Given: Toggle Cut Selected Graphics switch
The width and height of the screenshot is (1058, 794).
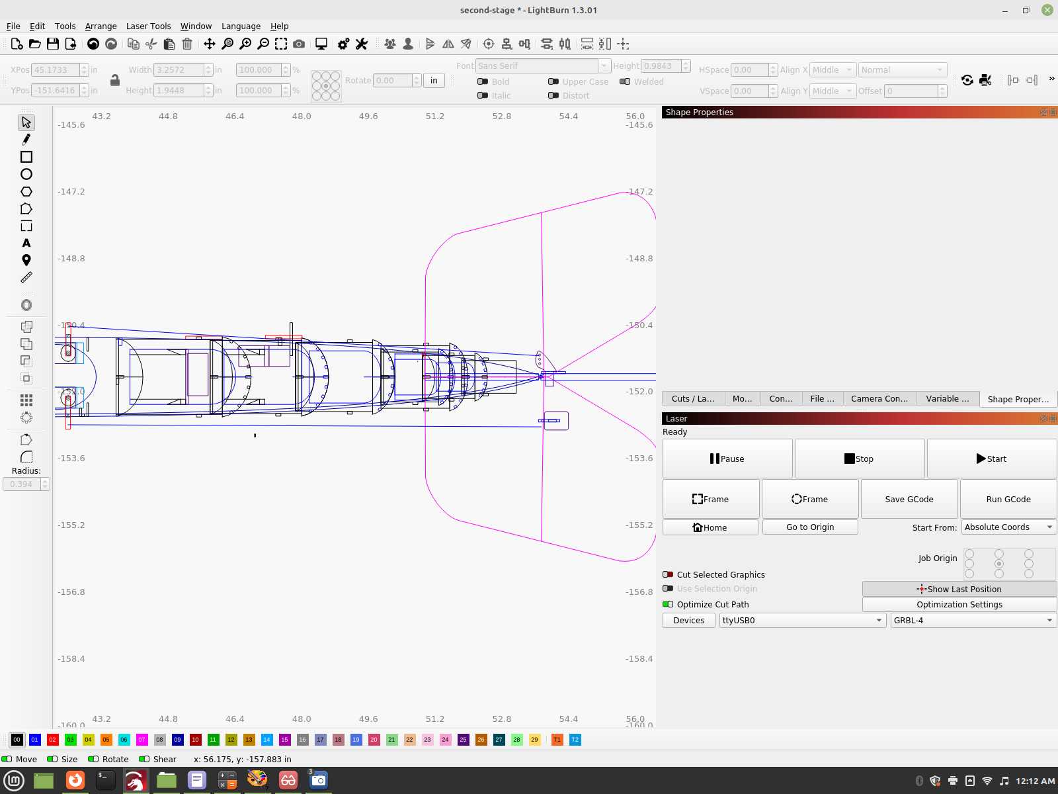Looking at the screenshot, I should click(x=669, y=574).
